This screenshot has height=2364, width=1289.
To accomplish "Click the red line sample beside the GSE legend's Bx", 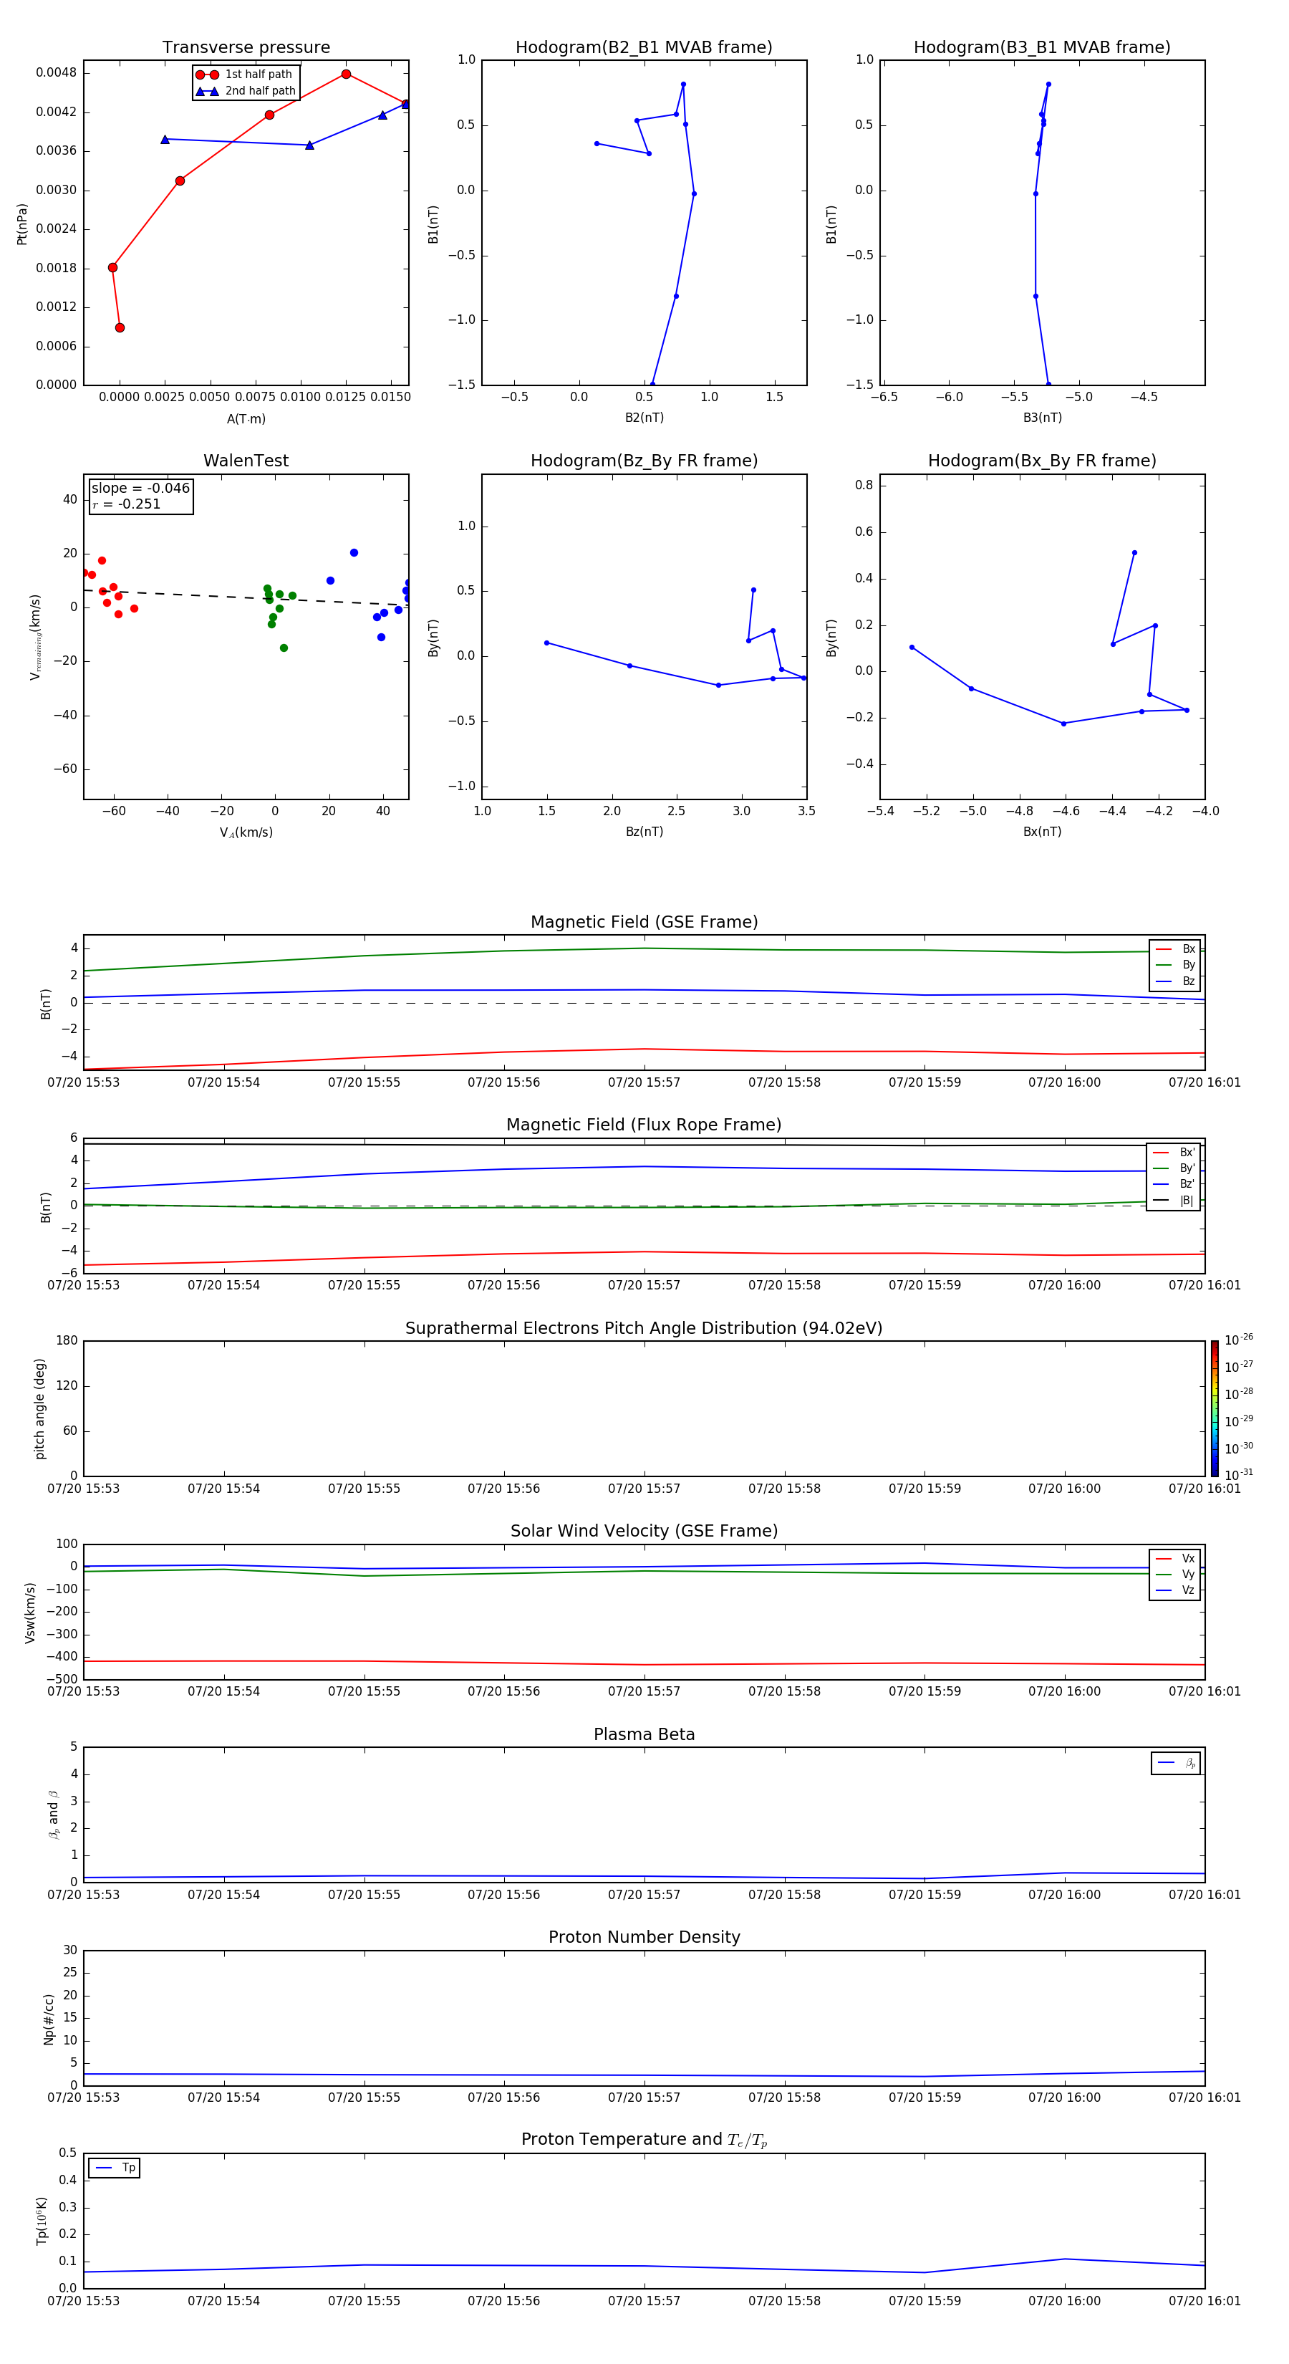I will (x=1163, y=949).
